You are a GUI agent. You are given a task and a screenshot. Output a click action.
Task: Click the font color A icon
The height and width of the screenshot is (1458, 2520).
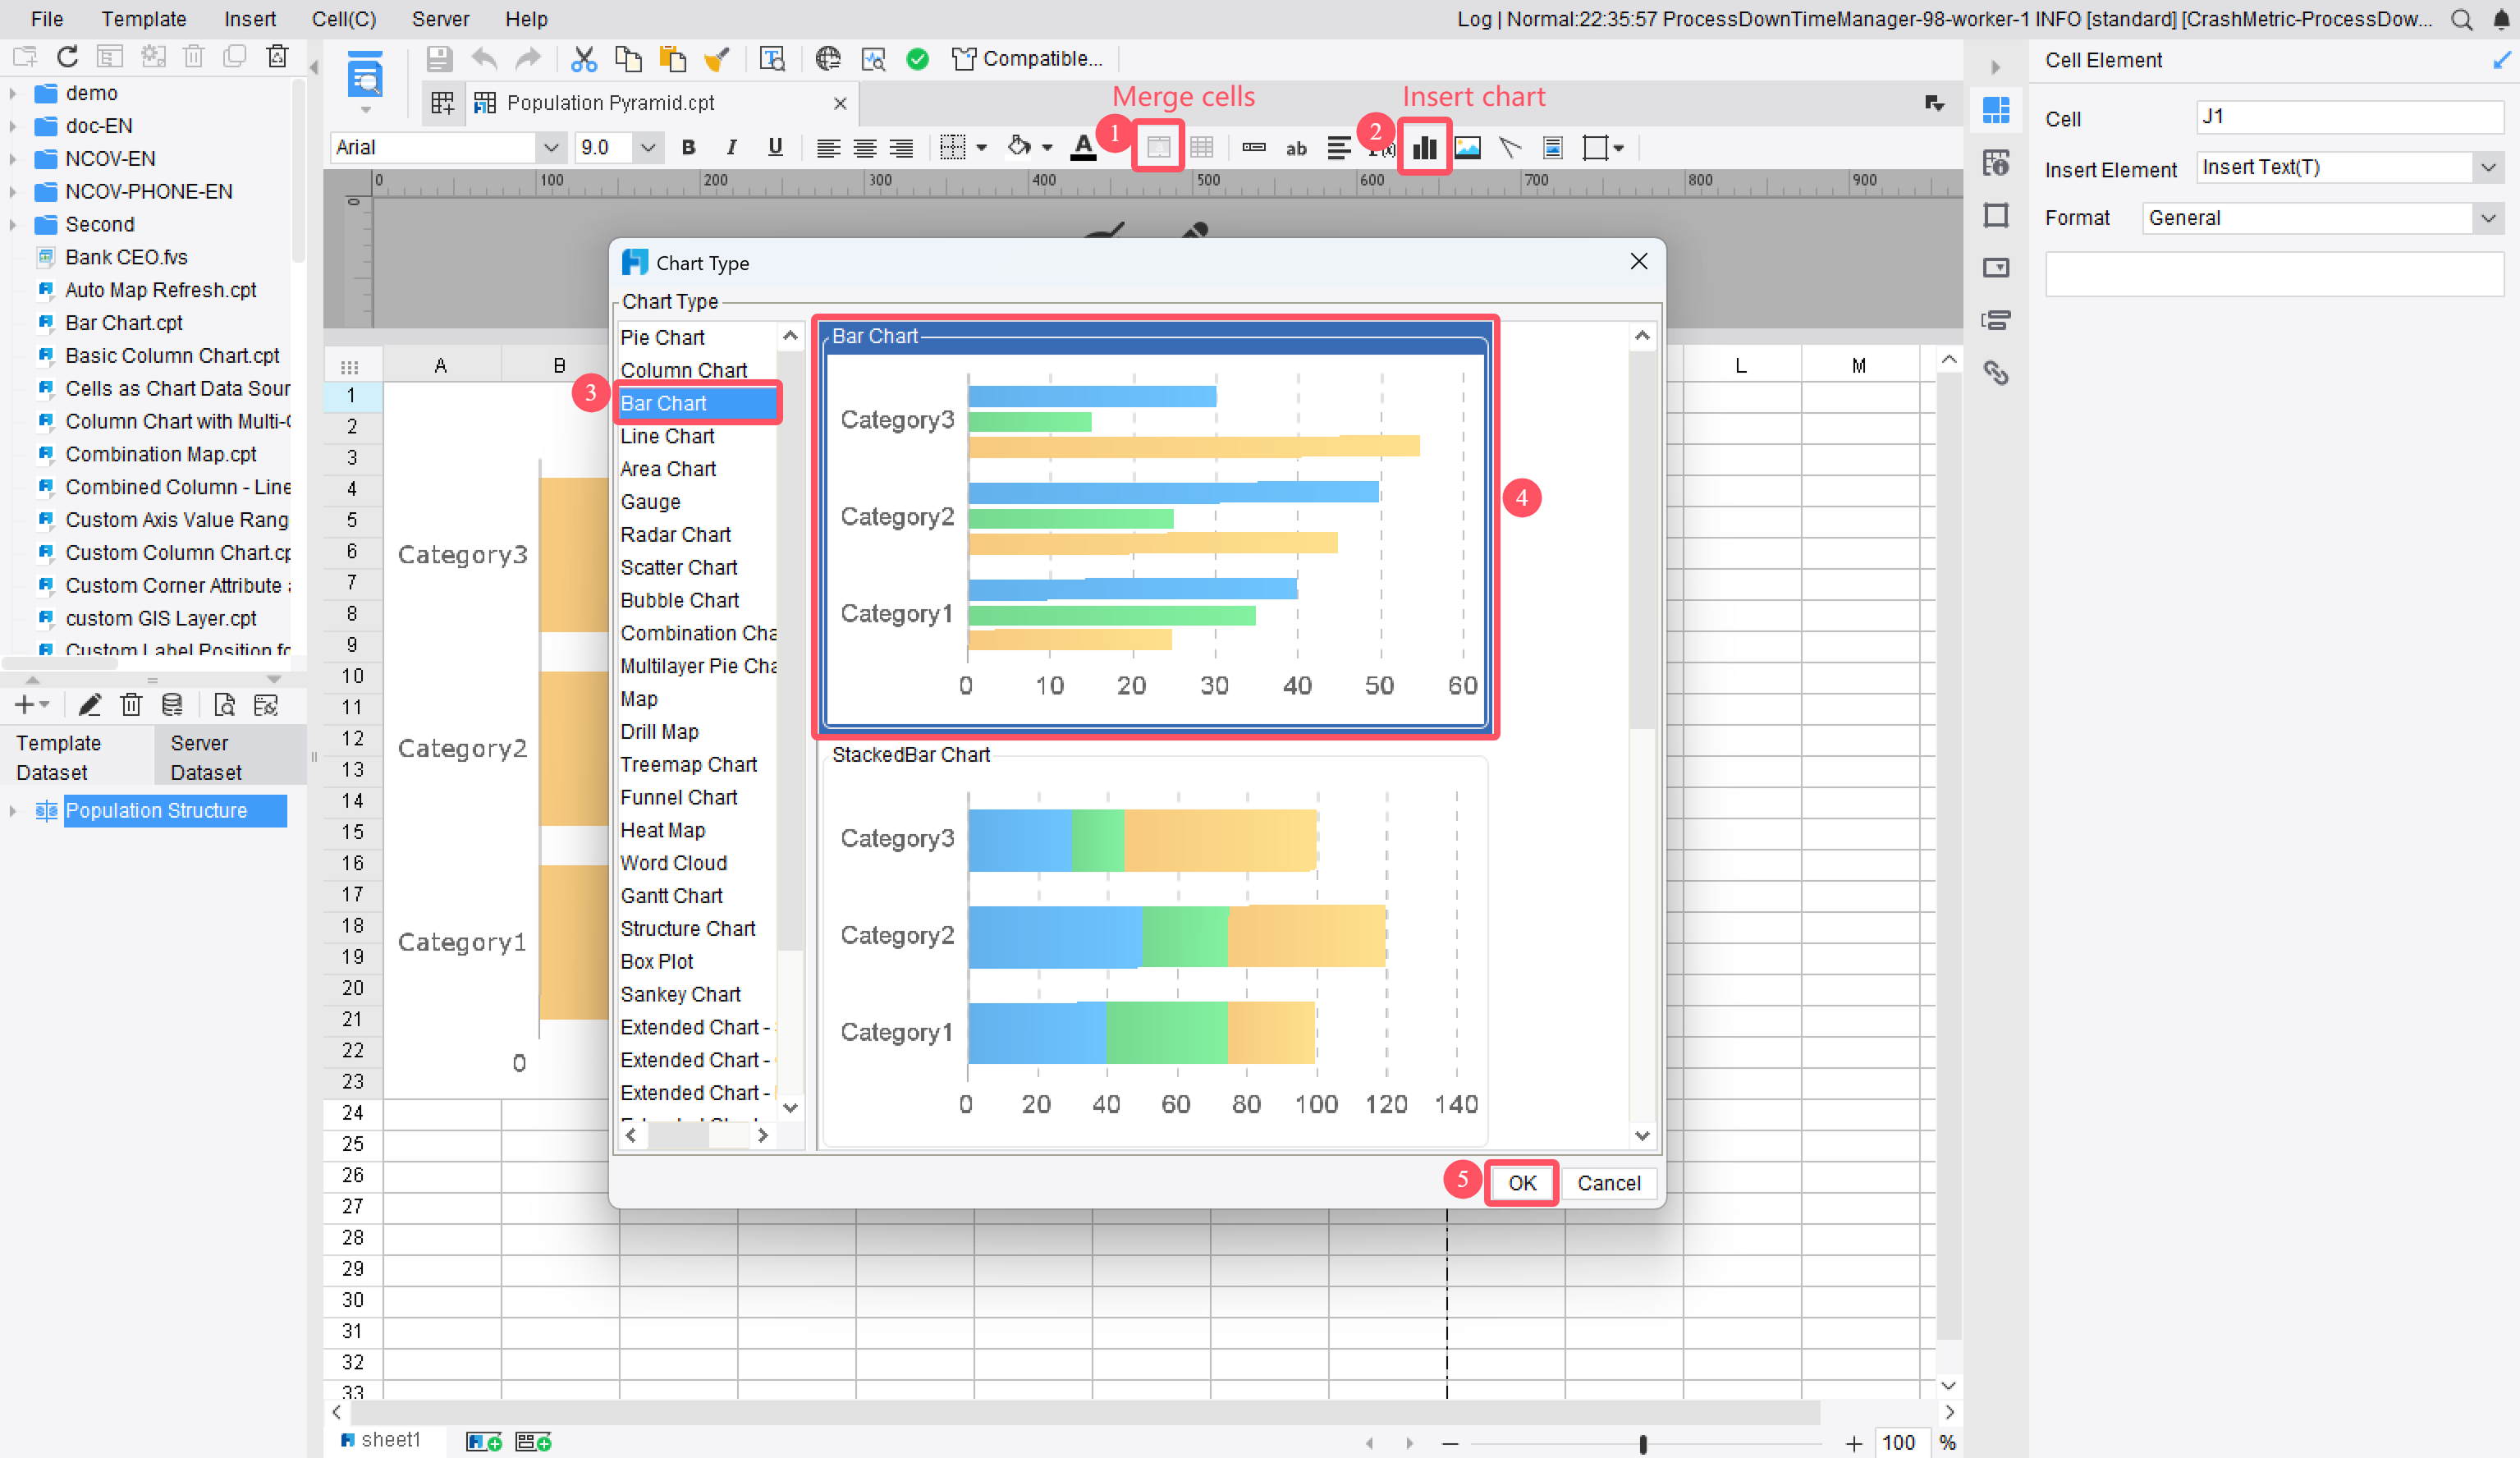[x=1083, y=148]
